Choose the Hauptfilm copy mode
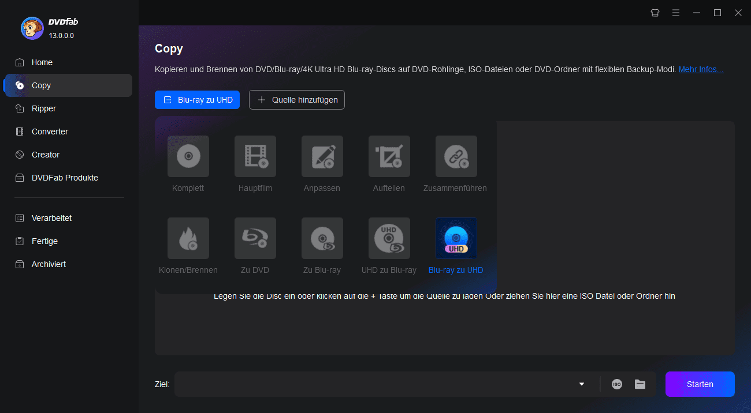Screen dimensions: 751x413 pos(255,156)
